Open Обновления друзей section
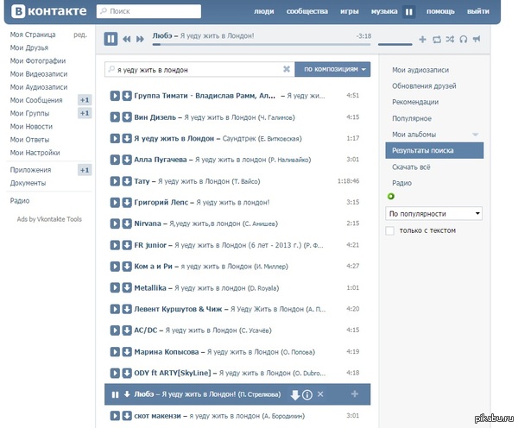Viewport: 518px width, 428px height. [424, 86]
